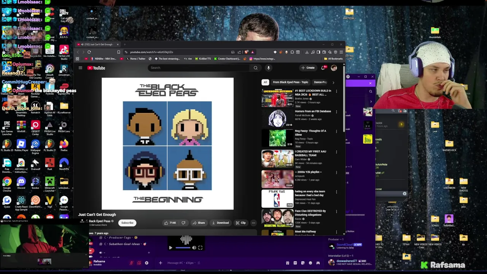The image size is (487, 274).
Task: Open the Rust game desktop shortcut
Action: tap(49, 164)
